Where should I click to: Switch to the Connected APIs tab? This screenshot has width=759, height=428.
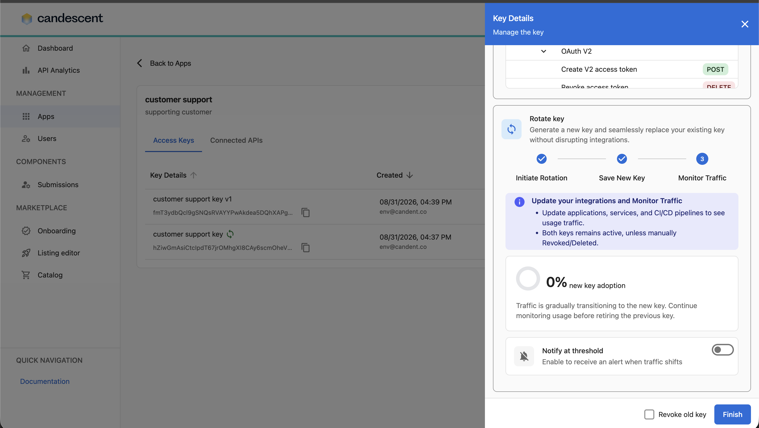tap(236, 140)
